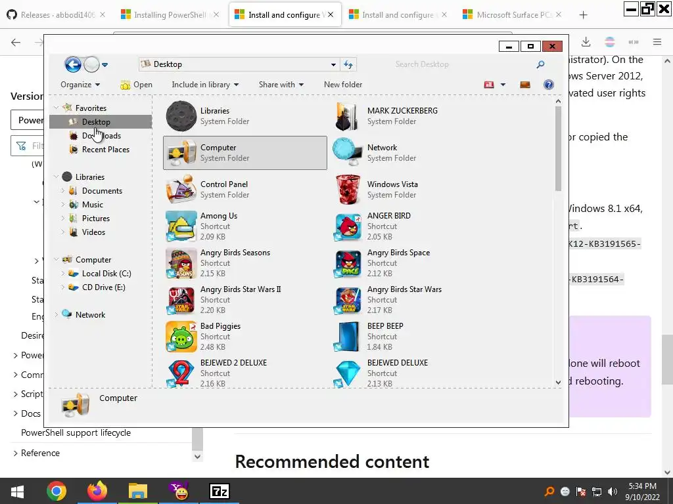The width and height of the screenshot is (673, 504).
Task: Open the recent pages dropdown by nav arrows
Action: click(104, 65)
